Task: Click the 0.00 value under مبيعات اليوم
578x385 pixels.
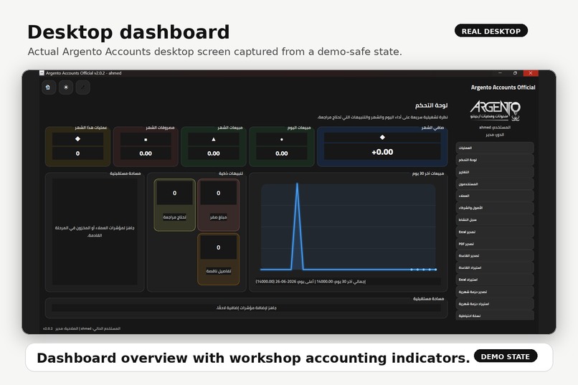Action: tap(282, 153)
